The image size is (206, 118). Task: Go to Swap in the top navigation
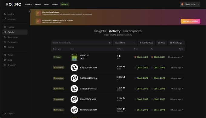[x=46, y=4]
